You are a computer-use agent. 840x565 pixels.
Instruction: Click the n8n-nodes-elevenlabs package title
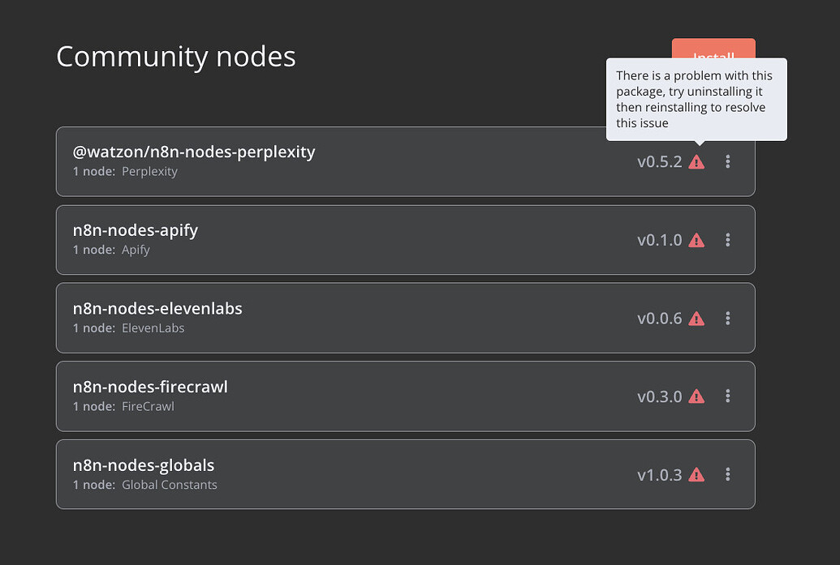point(157,308)
